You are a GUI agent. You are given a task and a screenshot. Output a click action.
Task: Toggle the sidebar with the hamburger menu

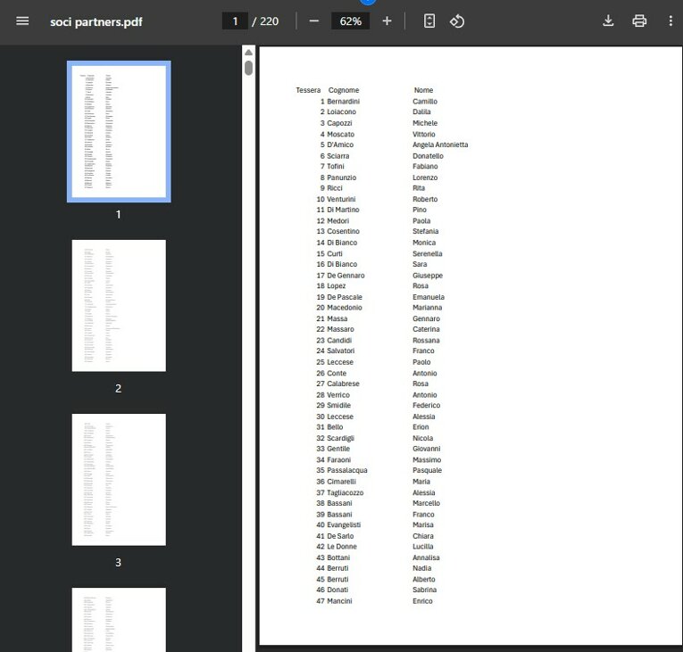(x=22, y=21)
